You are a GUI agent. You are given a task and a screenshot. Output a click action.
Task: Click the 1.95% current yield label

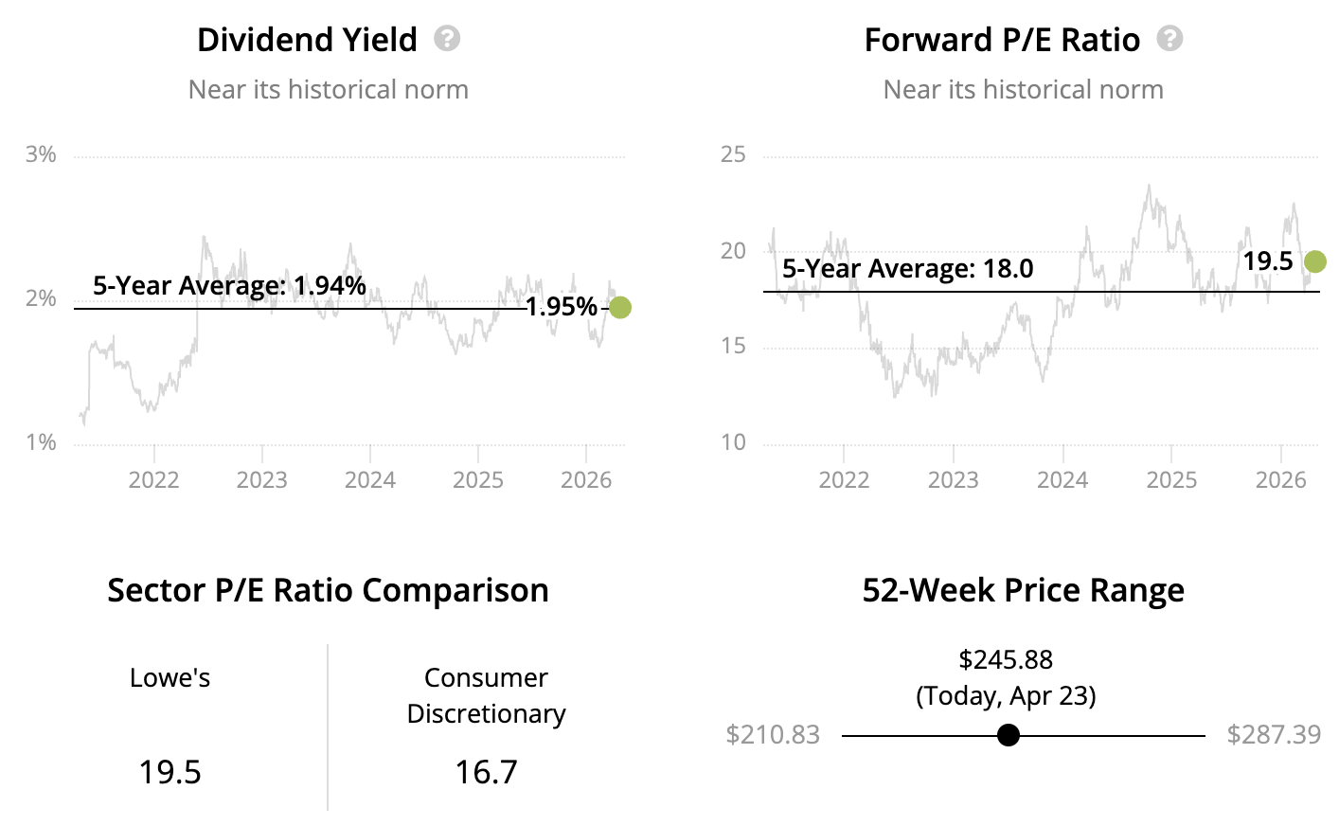(x=562, y=307)
